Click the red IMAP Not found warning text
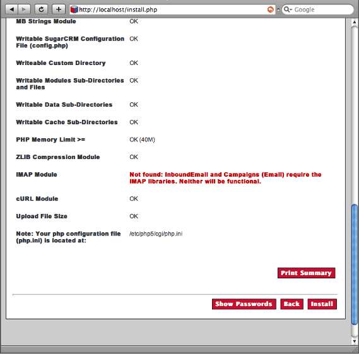The height and width of the screenshot is (354, 359). click(x=225, y=178)
